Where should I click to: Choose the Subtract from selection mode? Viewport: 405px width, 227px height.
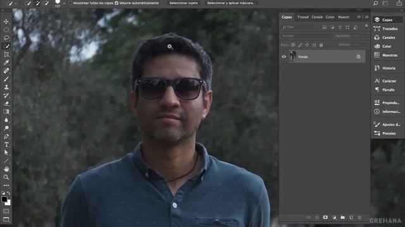(46, 3)
